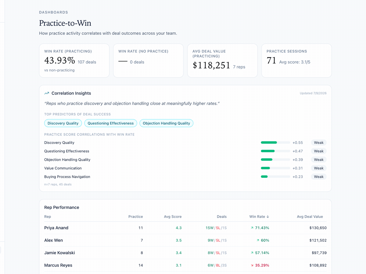Click the +0.31 correlation value

click(x=298, y=168)
